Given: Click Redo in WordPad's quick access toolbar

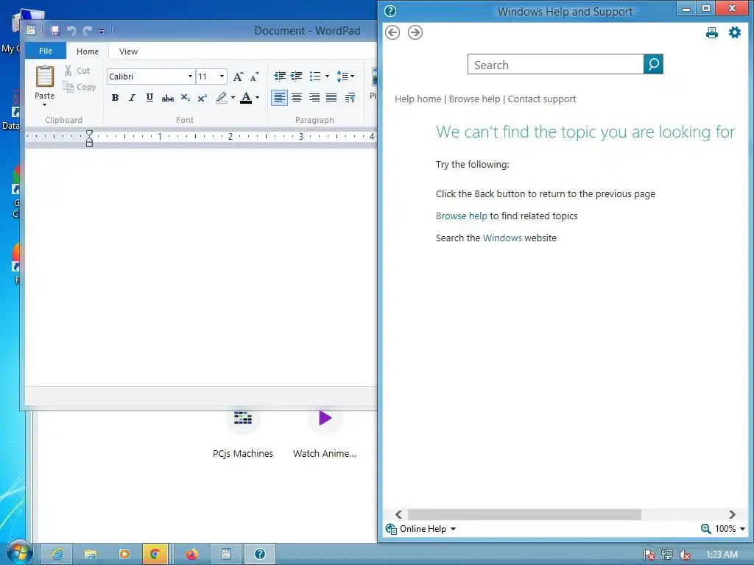Looking at the screenshot, I should (88, 31).
